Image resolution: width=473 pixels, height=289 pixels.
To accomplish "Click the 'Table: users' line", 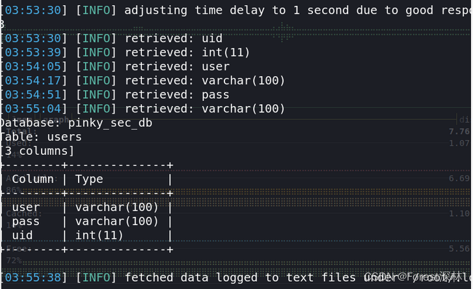I will [x=41, y=137].
